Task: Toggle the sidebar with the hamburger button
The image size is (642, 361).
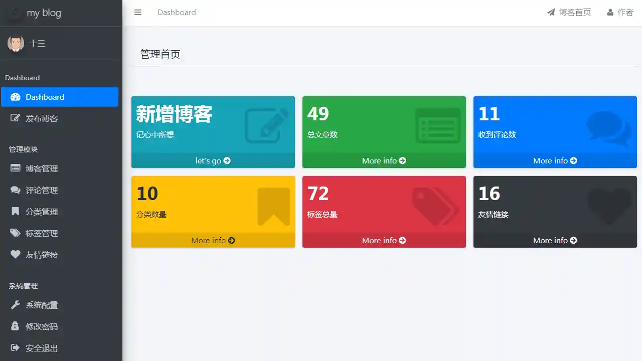Action: (x=138, y=12)
